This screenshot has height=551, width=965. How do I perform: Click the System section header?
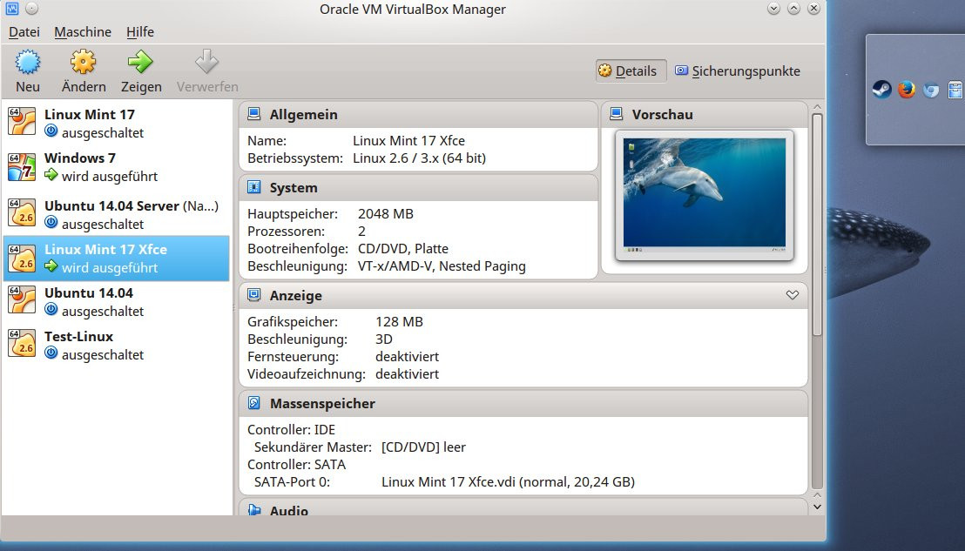[419, 187]
